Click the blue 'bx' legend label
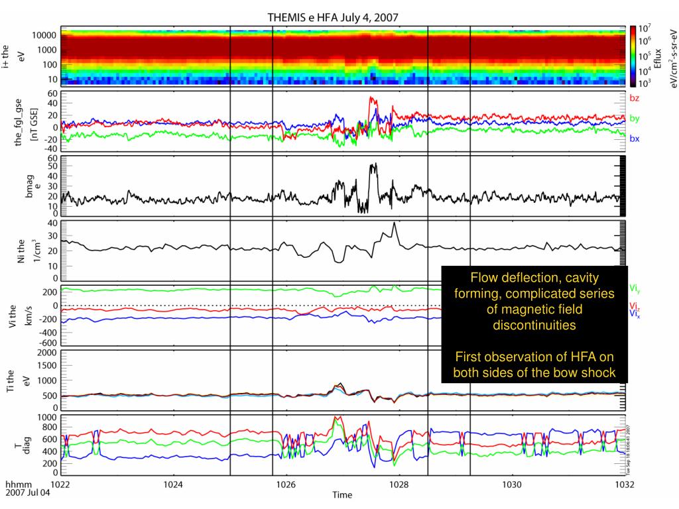This screenshot has height=509, width=679. click(635, 139)
